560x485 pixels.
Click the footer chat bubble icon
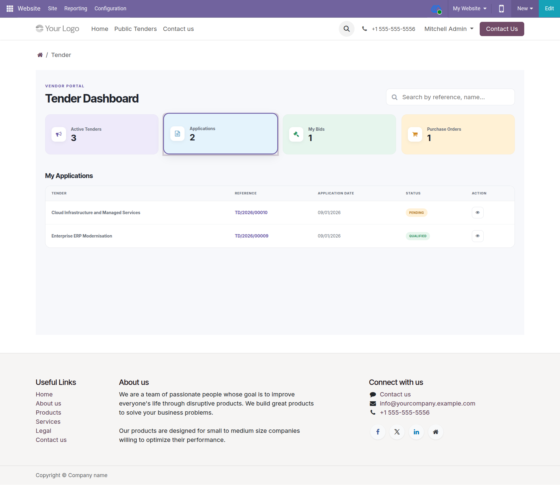click(x=373, y=395)
